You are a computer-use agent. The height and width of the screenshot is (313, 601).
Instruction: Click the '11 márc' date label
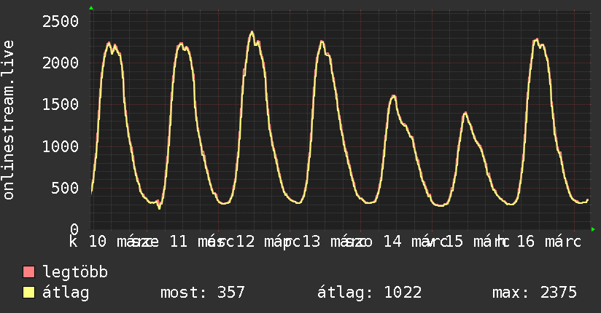pyautogui.click(x=201, y=242)
